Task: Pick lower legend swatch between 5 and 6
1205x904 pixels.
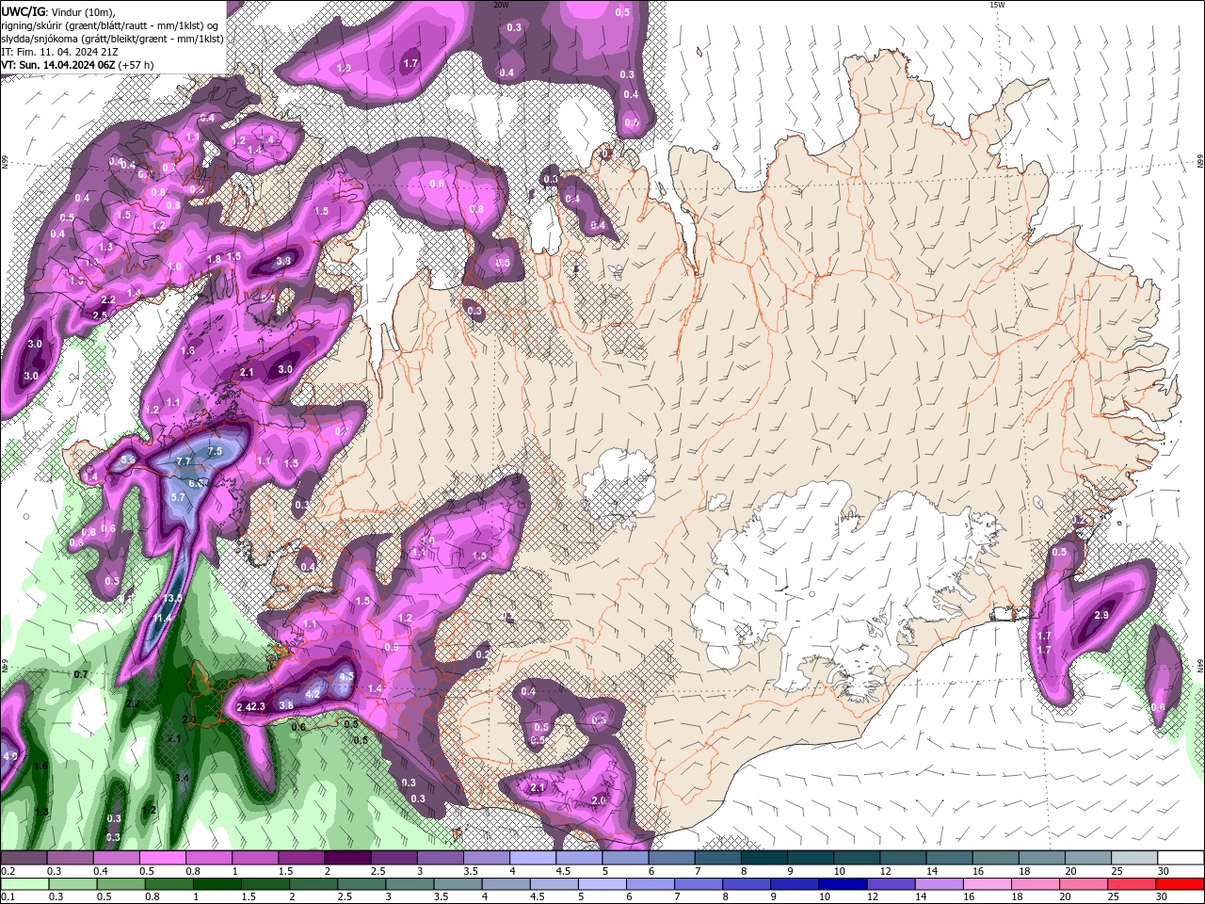Action: coord(602,884)
